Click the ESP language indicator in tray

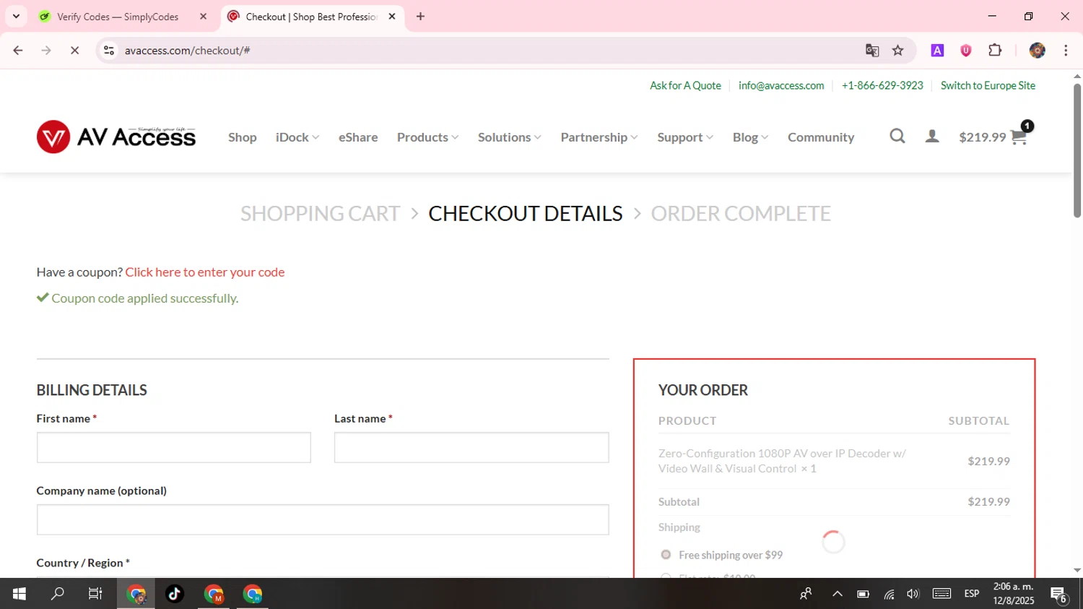(972, 594)
